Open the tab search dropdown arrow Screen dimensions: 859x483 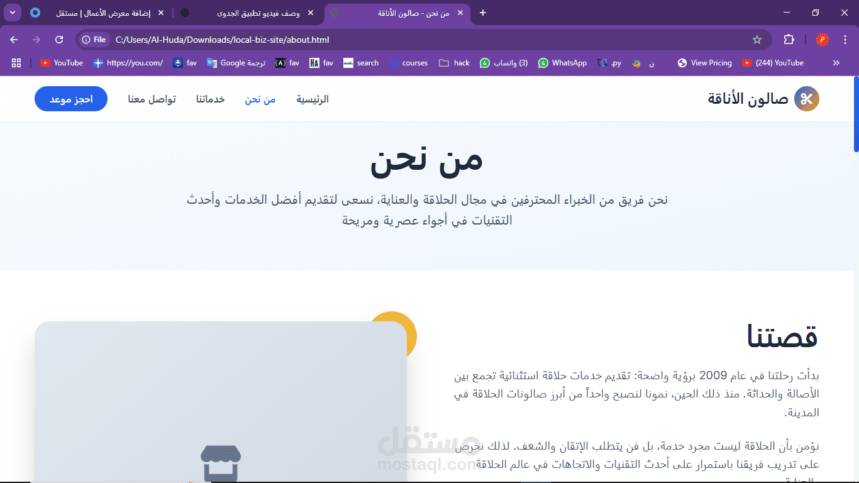(13, 13)
